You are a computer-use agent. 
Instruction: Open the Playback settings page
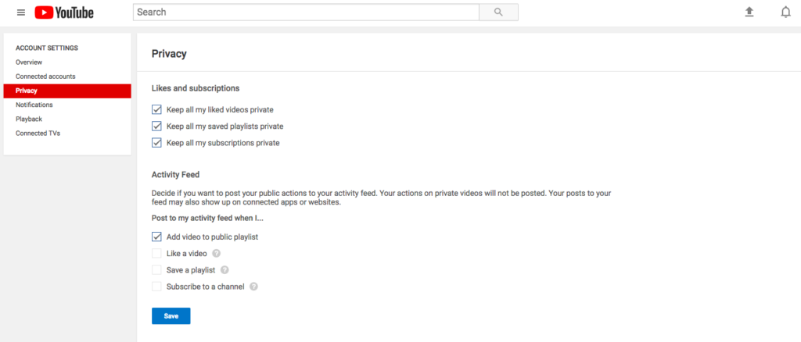pos(29,119)
